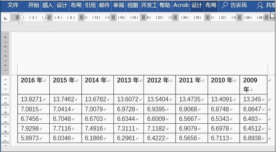276x152 pixels.
Task: Click the cell containing 6.1866
Action: [x=98, y=138]
